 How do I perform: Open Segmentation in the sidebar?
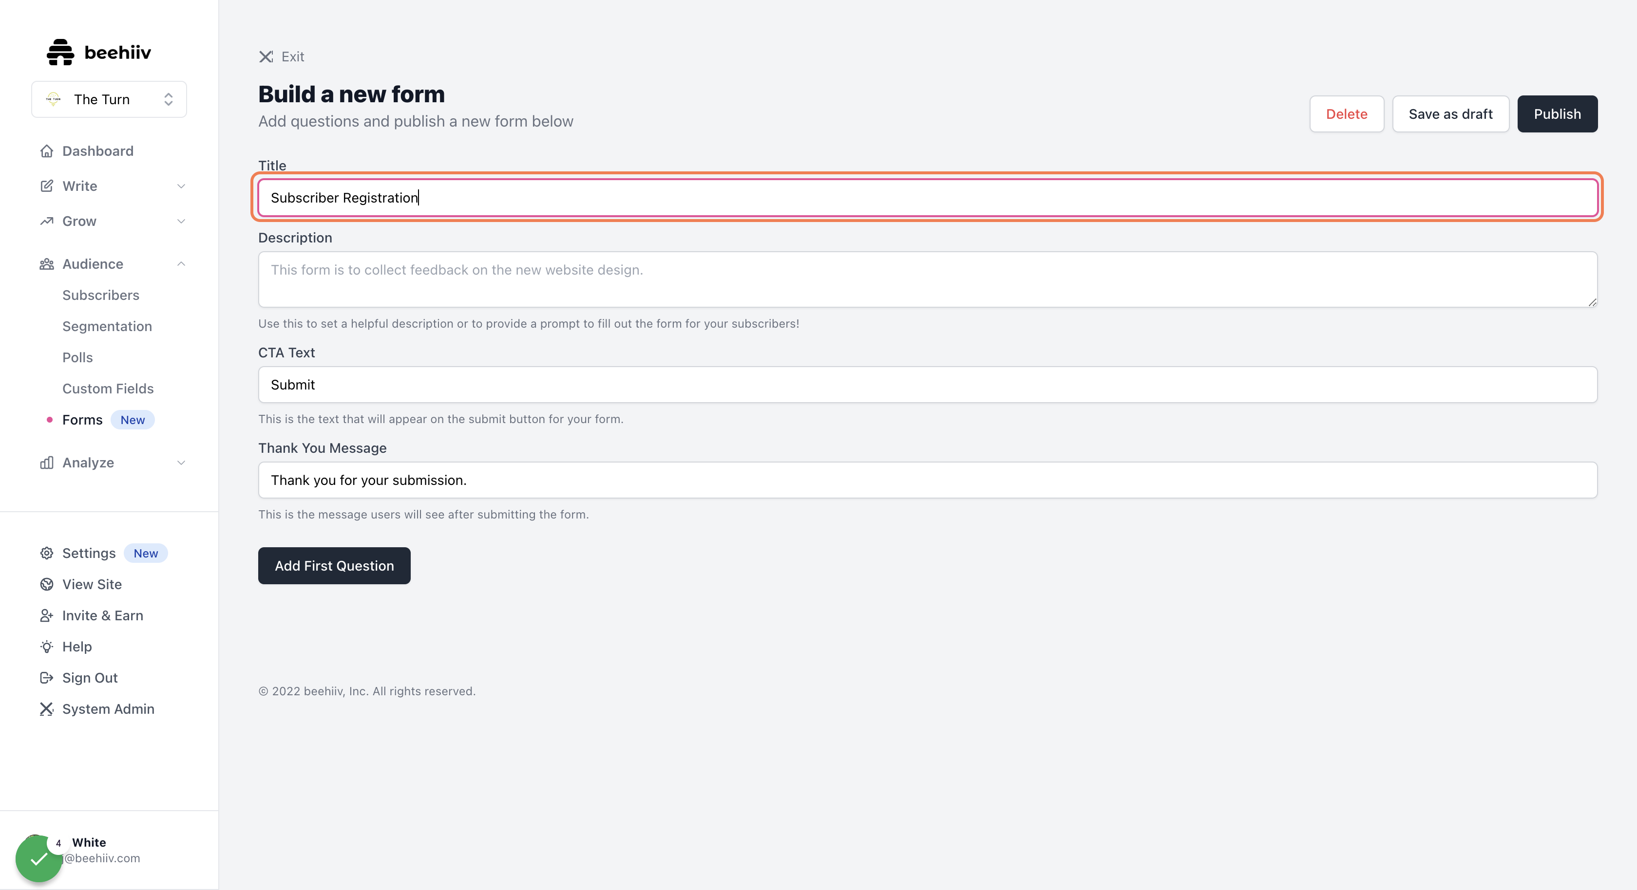pos(107,327)
